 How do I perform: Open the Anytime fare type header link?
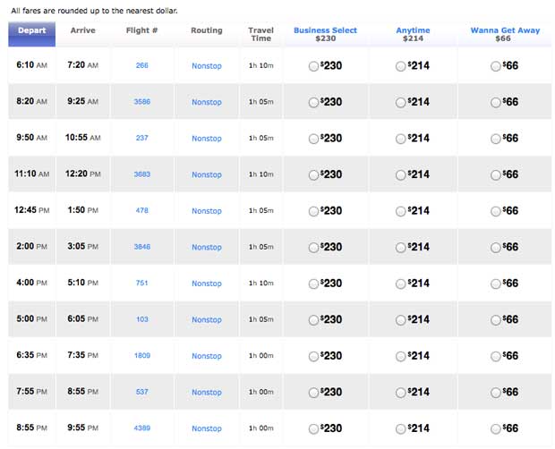coord(413,30)
